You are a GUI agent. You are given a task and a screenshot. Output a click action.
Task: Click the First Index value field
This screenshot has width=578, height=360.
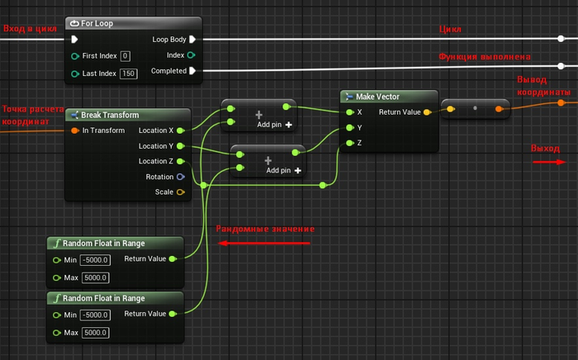pyautogui.click(x=126, y=56)
